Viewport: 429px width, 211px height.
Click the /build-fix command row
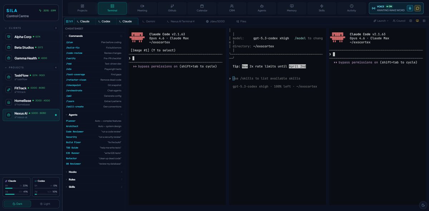click(94, 47)
